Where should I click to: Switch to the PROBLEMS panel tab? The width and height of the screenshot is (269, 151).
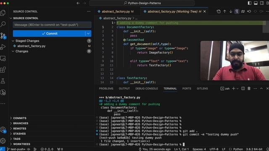click(x=106, y=89)
